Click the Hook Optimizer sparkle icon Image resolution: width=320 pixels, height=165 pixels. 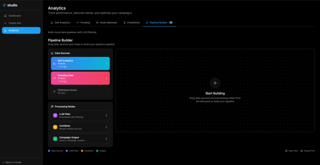coord(97,23)
